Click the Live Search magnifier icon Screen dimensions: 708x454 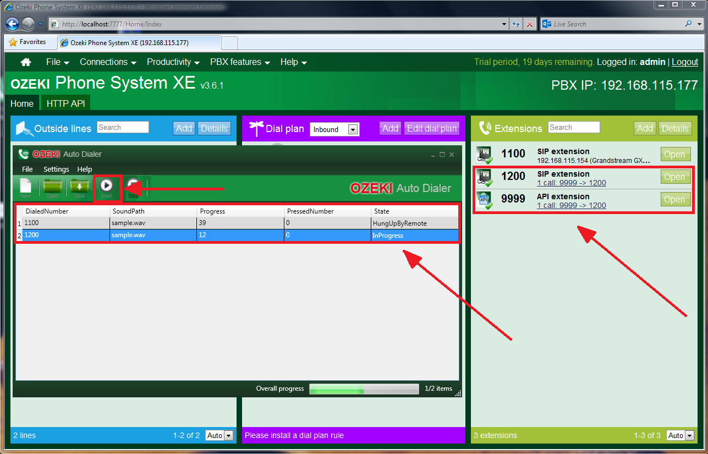coord(688,24)
